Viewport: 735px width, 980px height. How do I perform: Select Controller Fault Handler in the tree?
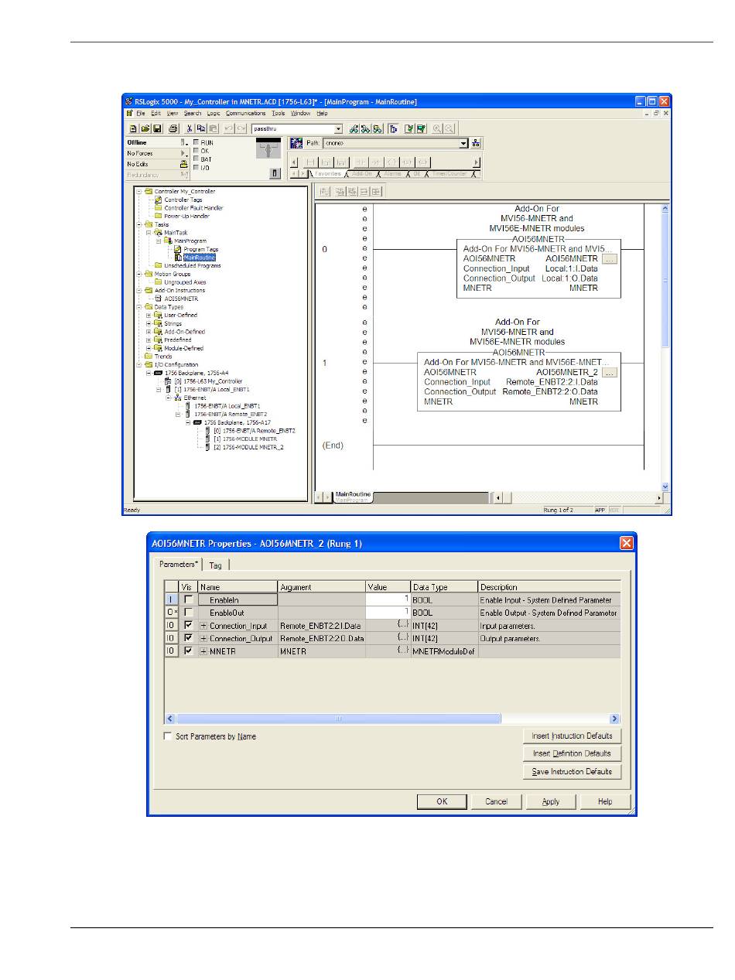click(x=193, y=208)
